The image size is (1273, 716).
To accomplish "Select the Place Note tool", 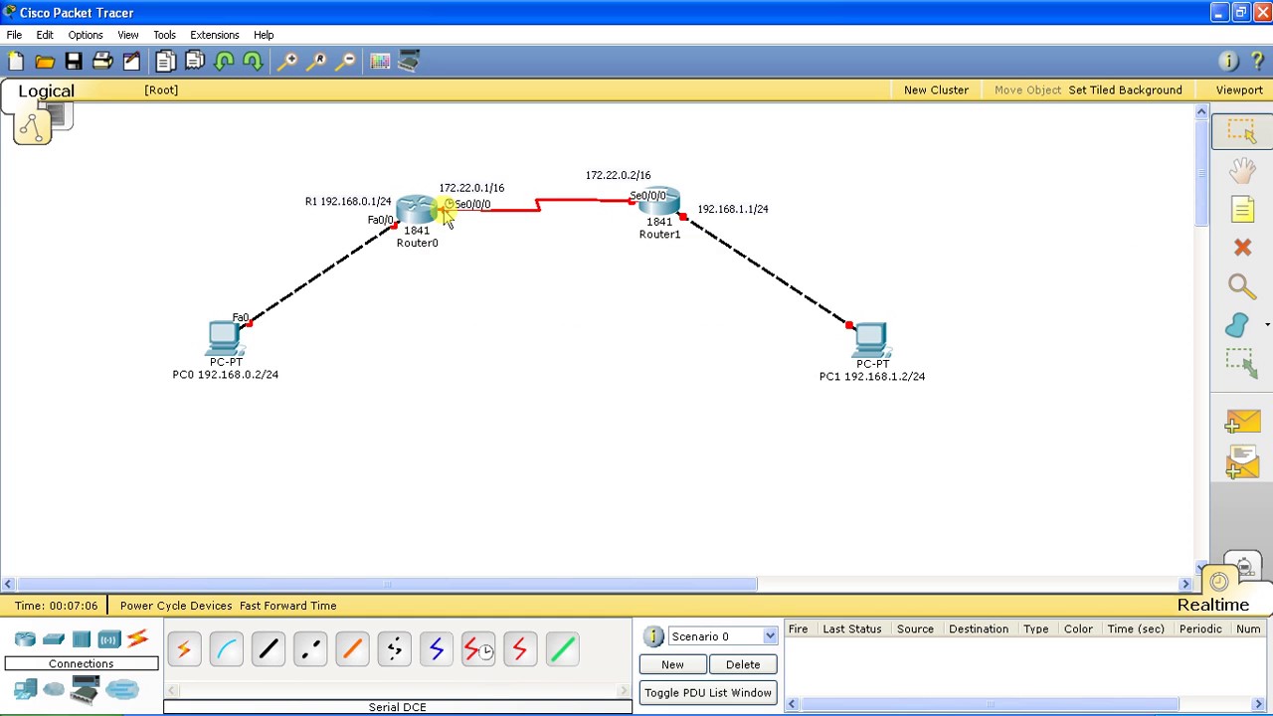I will pyautogui.click(x=1242, y=209).
